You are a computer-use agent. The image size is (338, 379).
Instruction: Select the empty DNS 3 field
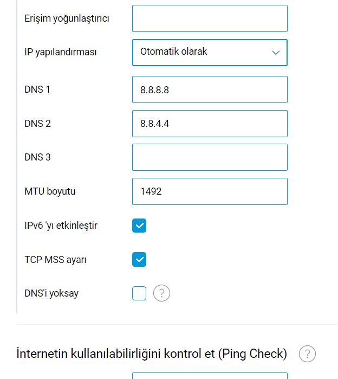(210, 157)
